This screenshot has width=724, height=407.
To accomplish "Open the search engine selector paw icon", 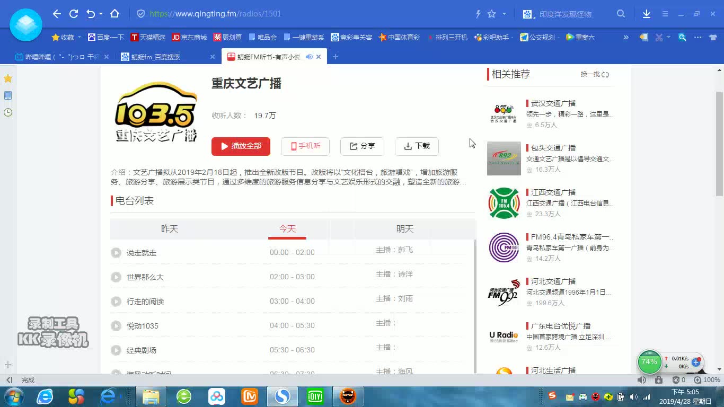I will point(527,14).
